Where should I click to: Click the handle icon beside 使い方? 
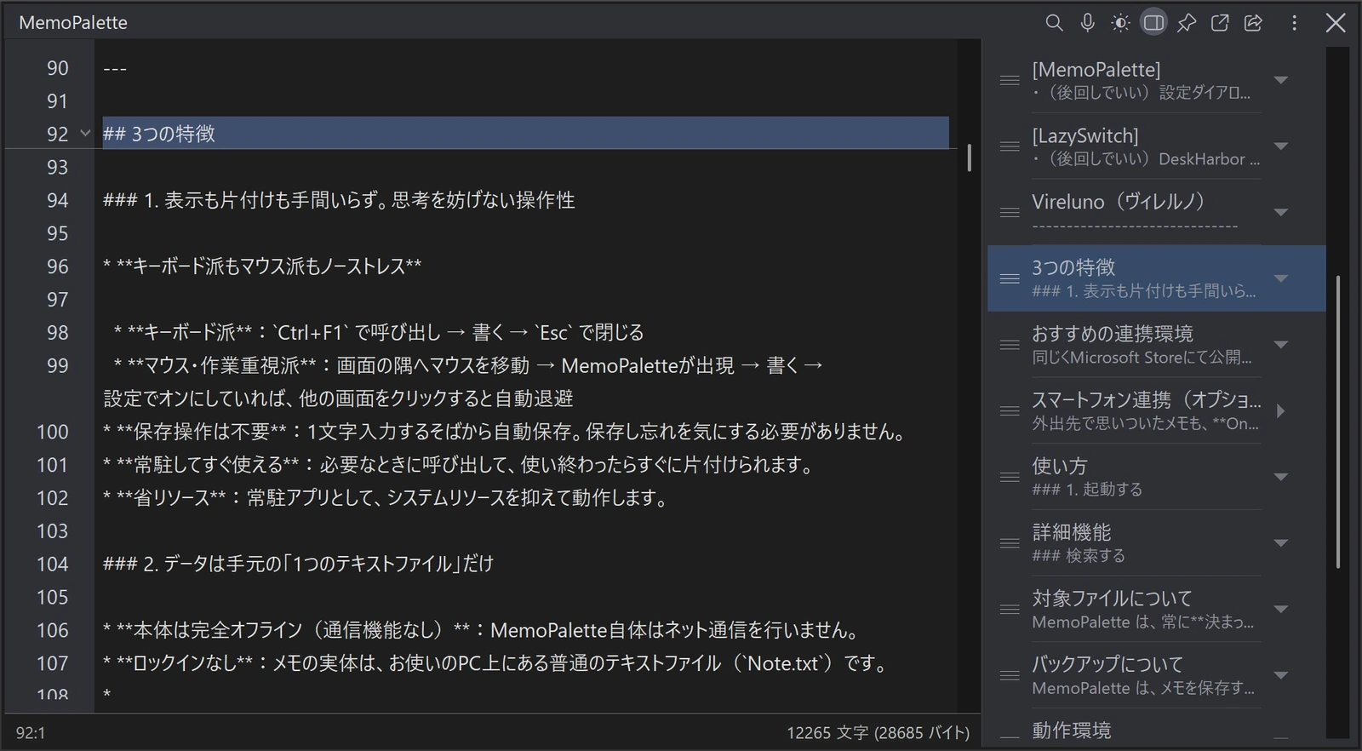coord(1010,477)
